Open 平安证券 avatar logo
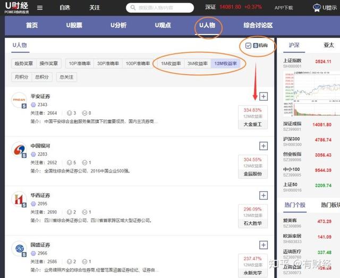Screen dimensions: 340x278 19,100
